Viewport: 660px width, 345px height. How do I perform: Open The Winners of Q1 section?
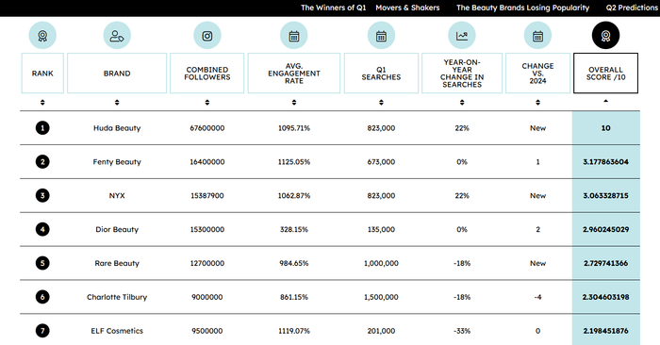334,8
